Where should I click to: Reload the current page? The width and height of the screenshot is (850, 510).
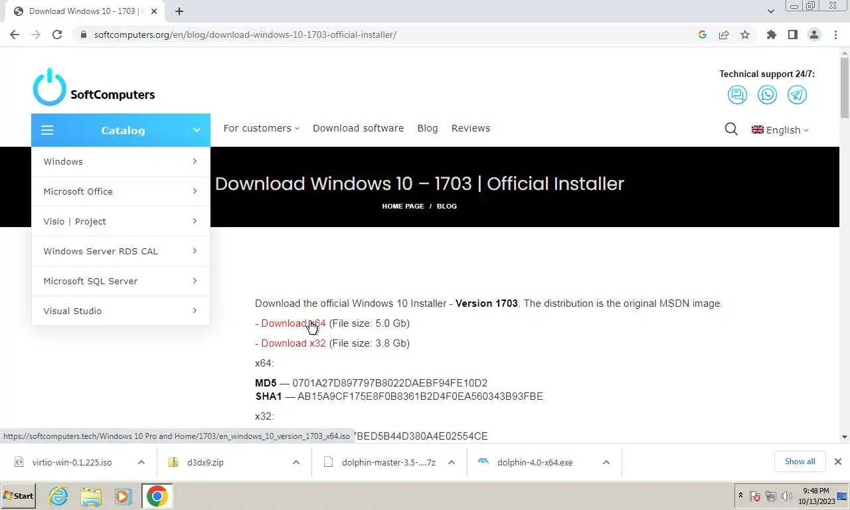[x=57, y=35]
